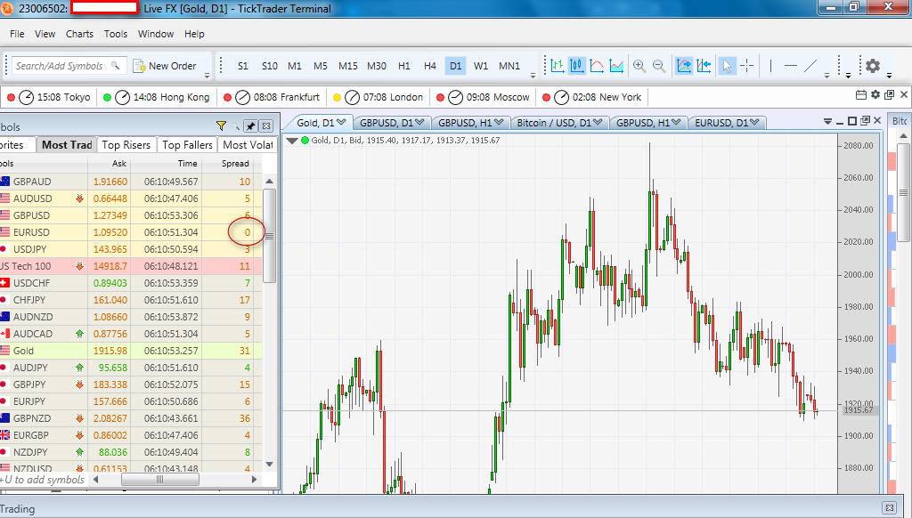This screenshot has height=518, width=912.
Task: Expand the EURUSD, D1 tab dropdown
Action: tap(754, 122)
